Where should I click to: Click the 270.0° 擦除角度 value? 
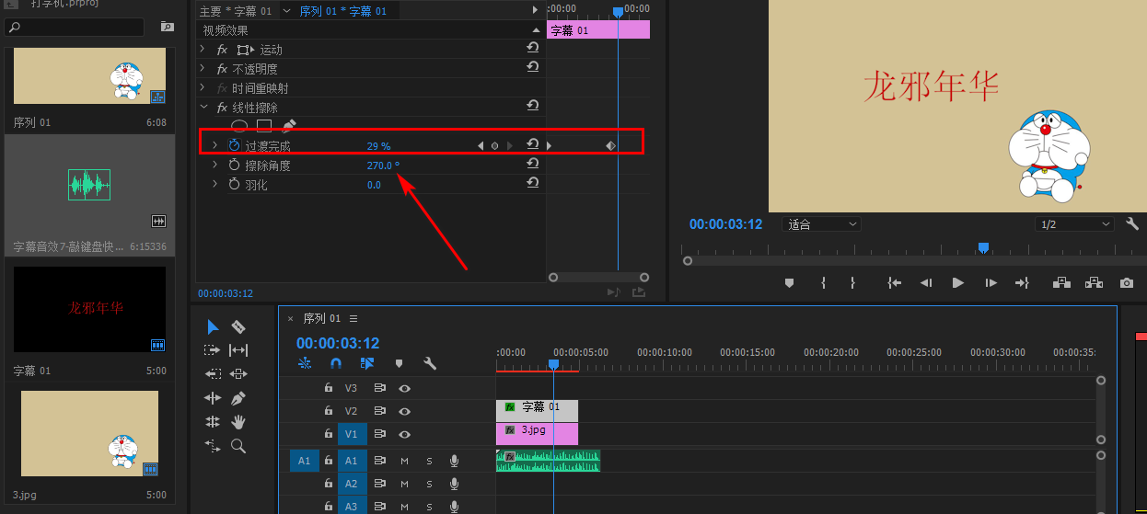[x=383, y=166]
